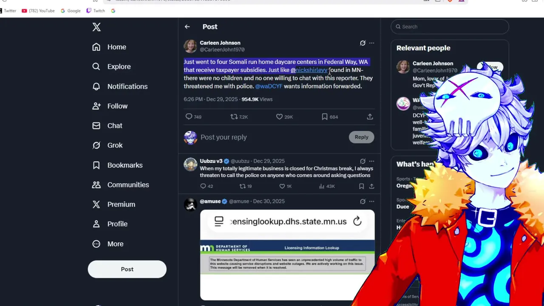
Task: Open Twitch bookmark in bookmarks bar
Action: pos(96,11)
